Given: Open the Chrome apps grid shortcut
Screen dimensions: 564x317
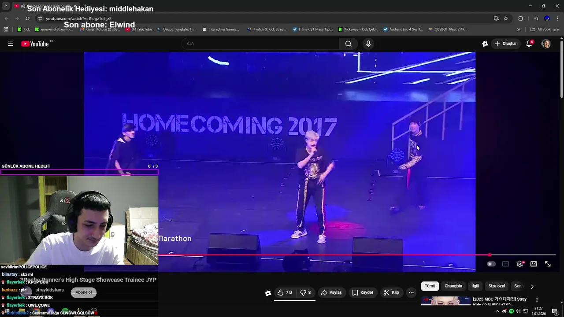Looking at the screenshot, I should (x=6, y=29).
